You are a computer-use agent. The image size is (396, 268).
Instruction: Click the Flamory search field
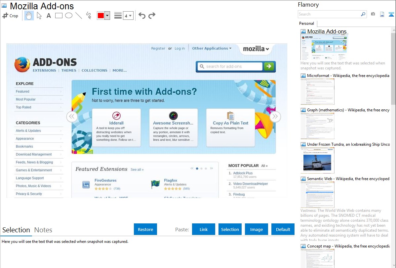click(x=329, y=14)
